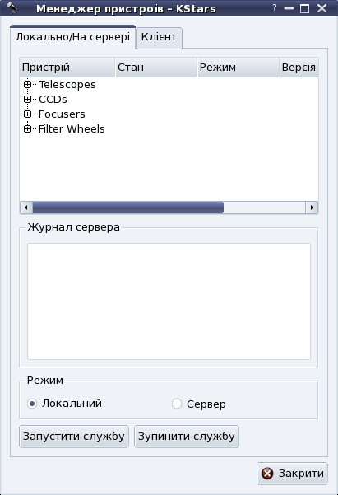This screenshot has width=338, height=495.
Task: Click the Зупинити службу button
Action: (x=187, y=437)
